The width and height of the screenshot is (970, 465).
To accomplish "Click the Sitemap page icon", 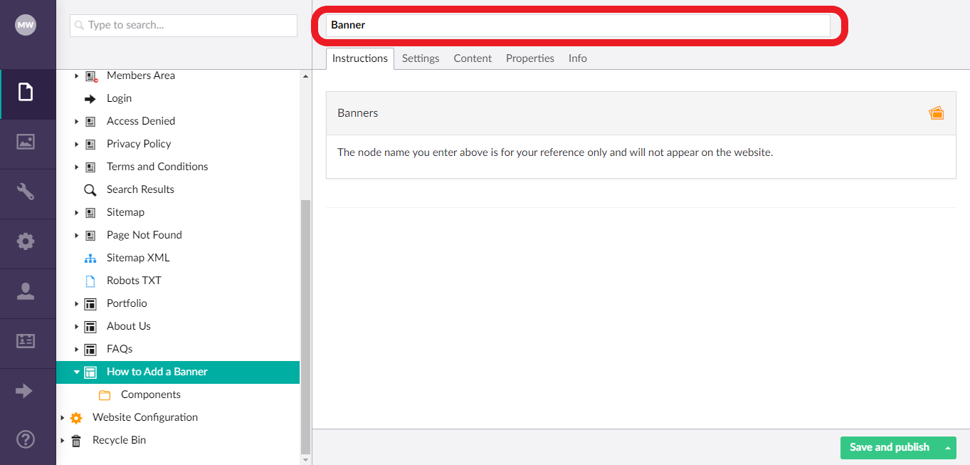I will point(90,213).
